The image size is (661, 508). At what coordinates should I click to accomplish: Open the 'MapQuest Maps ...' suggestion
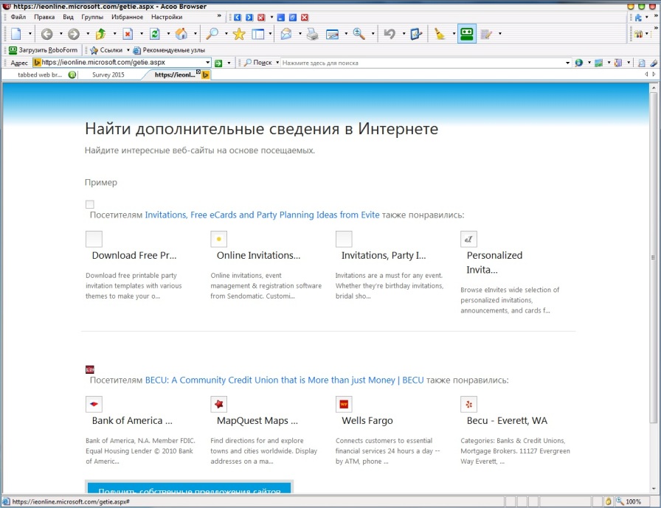(x=257, y=420)
